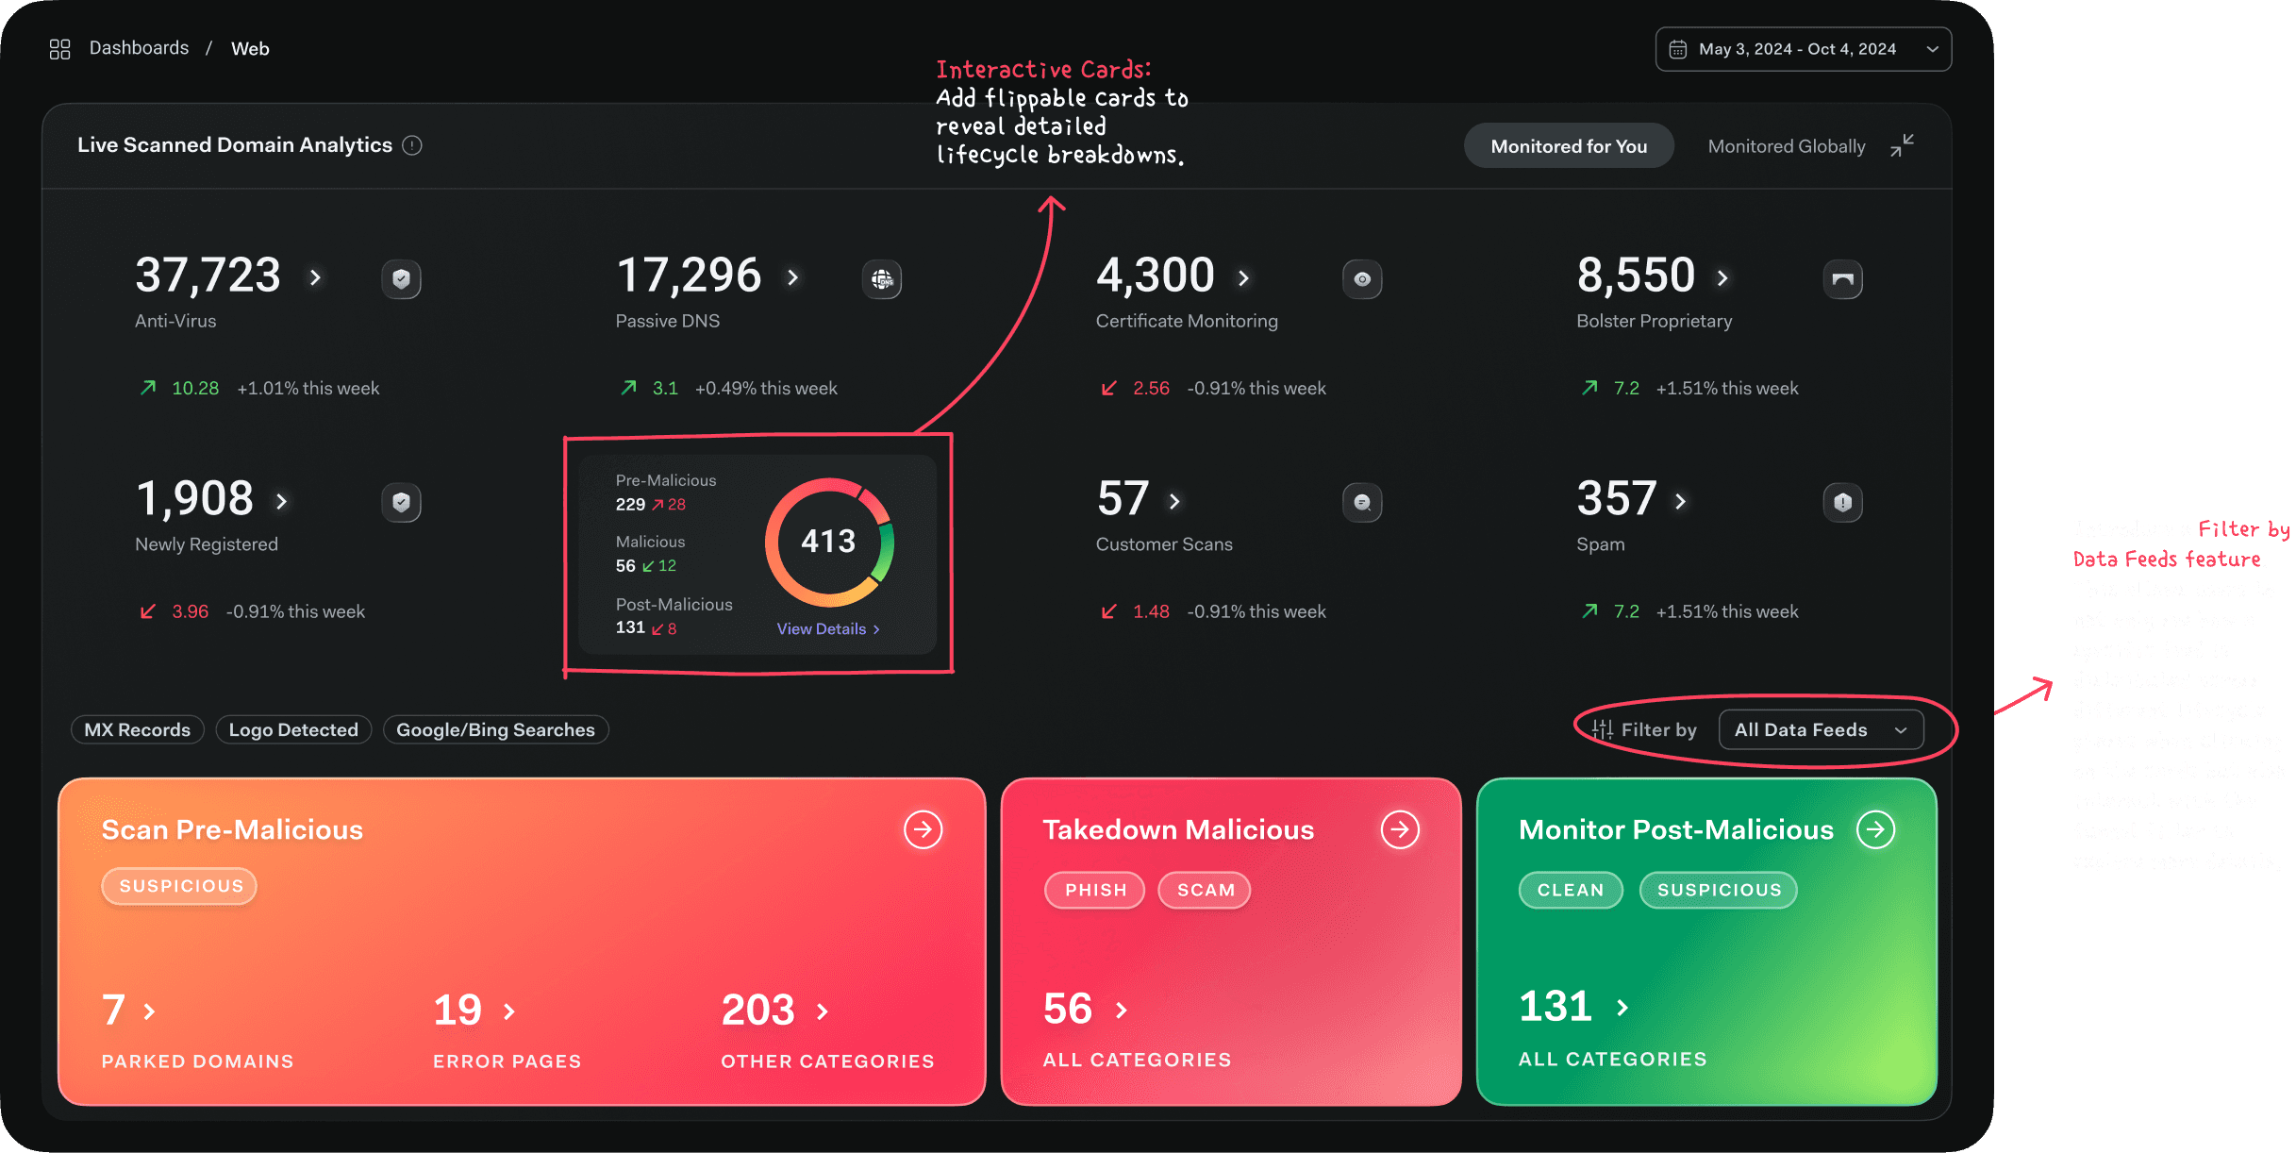Click the dashboards grid icon in breadcrumb
Screen dimensions: 2296x1153
pos(59,49)
